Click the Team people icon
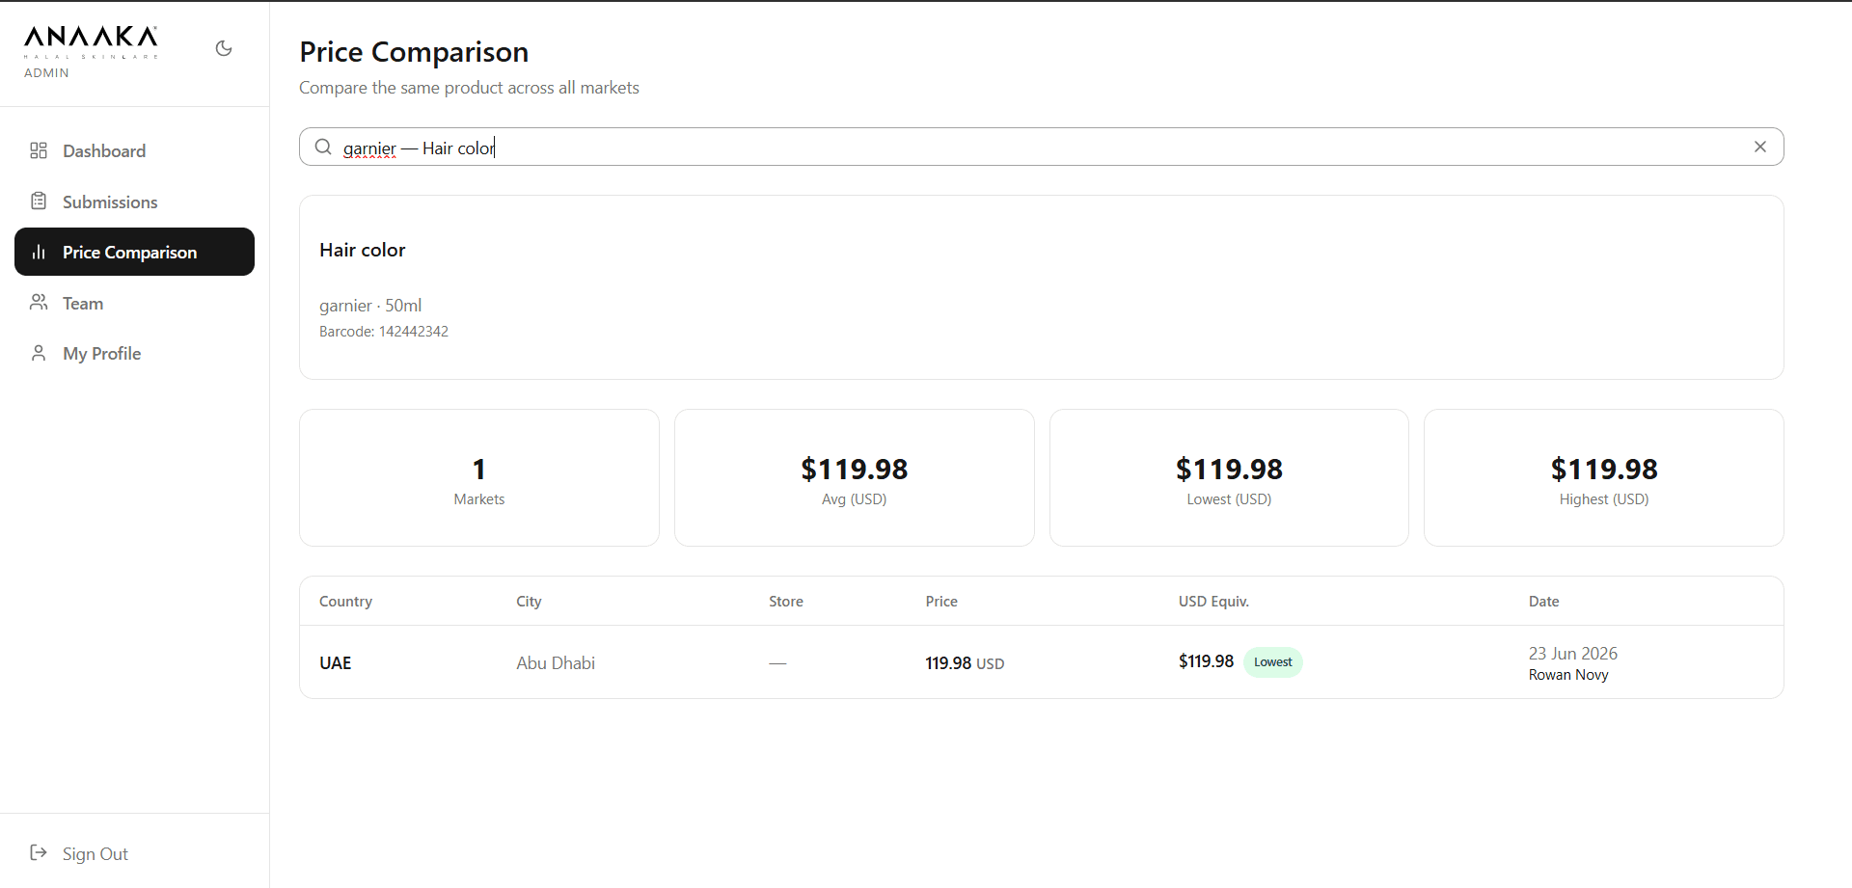 [x=39, y=303]
